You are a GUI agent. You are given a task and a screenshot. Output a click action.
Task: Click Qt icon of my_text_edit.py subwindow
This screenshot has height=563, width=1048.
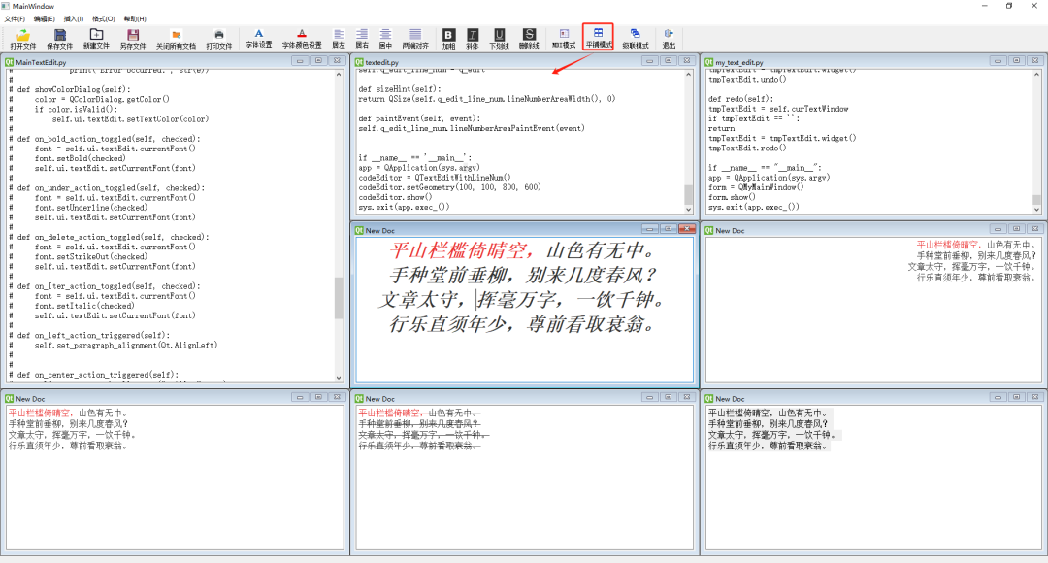pyautogui.click(x=709, y=62)
